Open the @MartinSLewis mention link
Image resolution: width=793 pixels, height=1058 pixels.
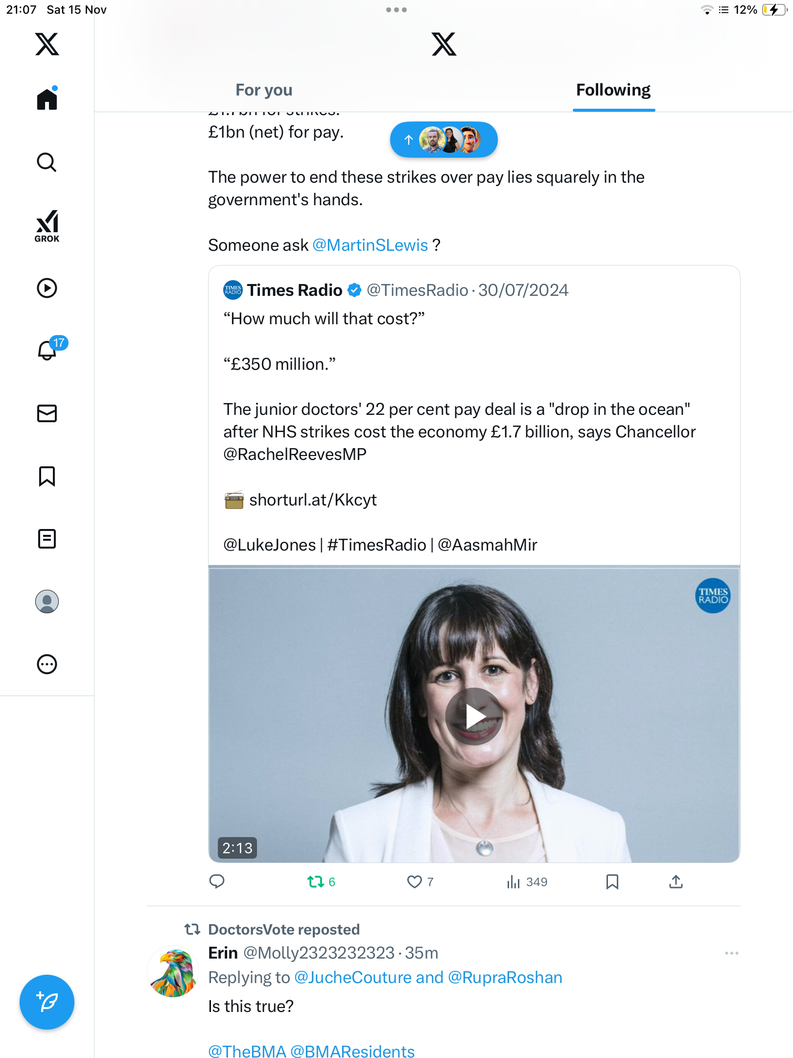(370, 245)
